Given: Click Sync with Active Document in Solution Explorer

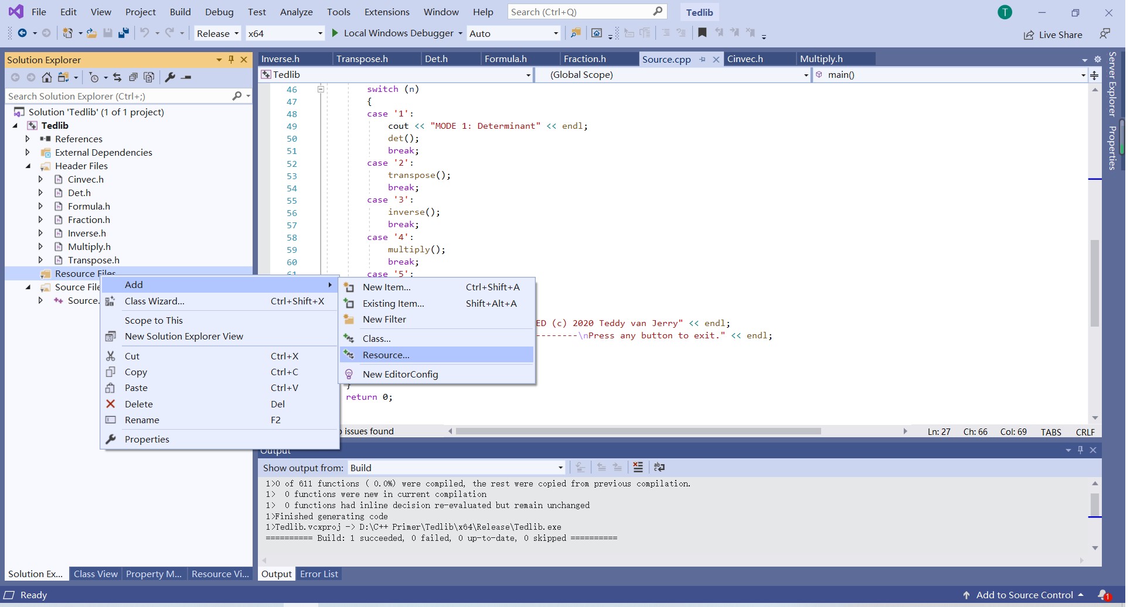Looking at the screenshot, I should (117, 77).
